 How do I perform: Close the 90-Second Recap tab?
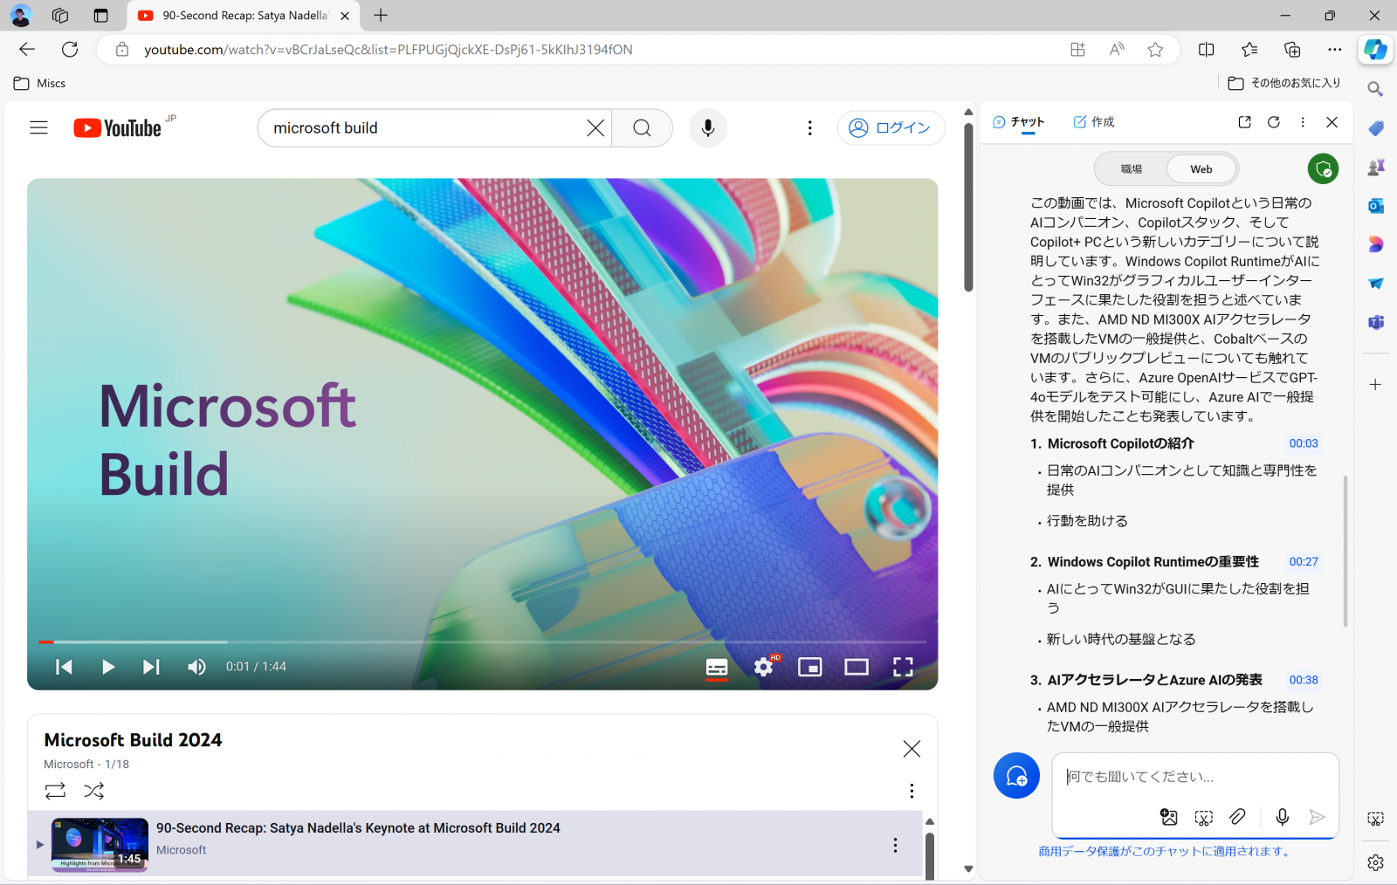(345, 16)
